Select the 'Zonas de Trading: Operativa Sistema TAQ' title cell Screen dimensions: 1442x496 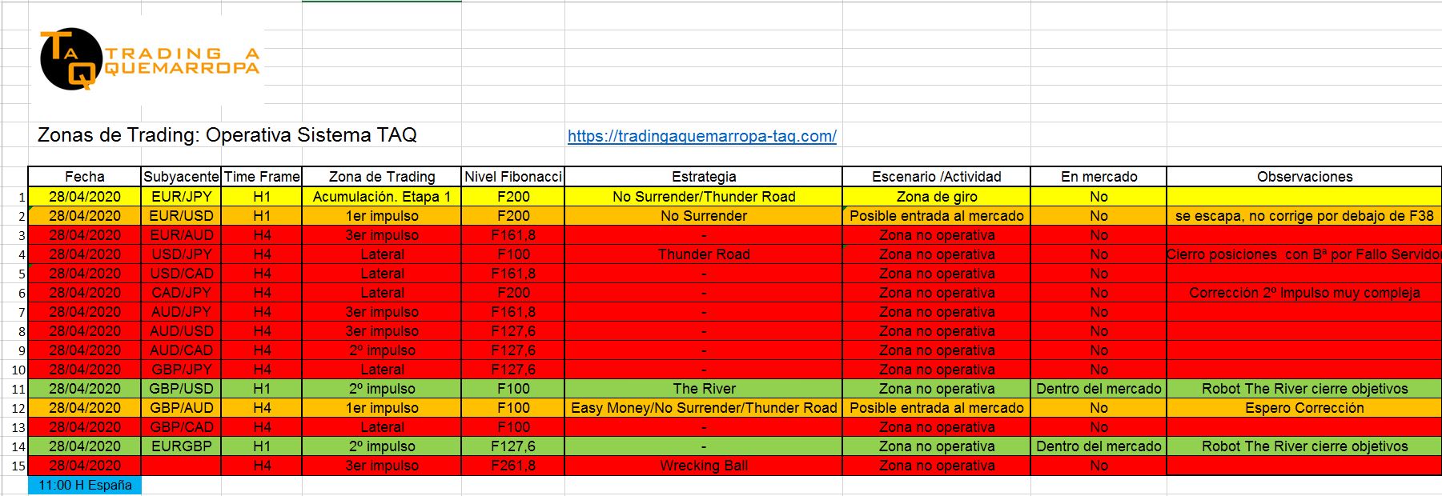[x=227, y=135]
